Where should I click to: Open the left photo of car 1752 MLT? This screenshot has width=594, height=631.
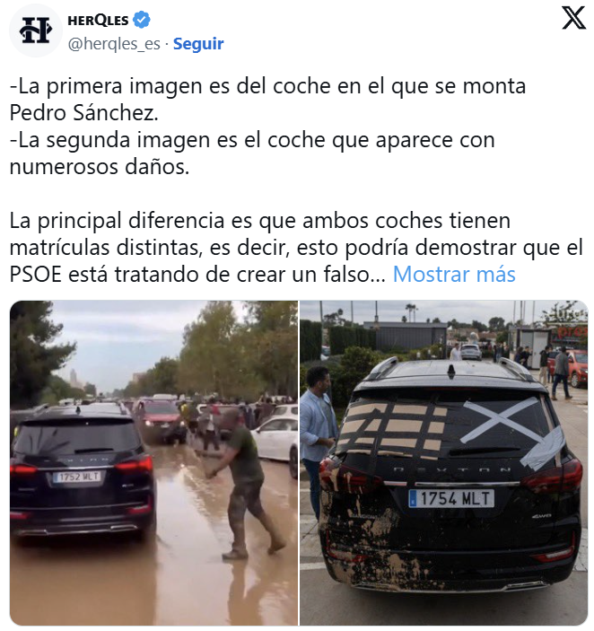[x=154, y=463]
